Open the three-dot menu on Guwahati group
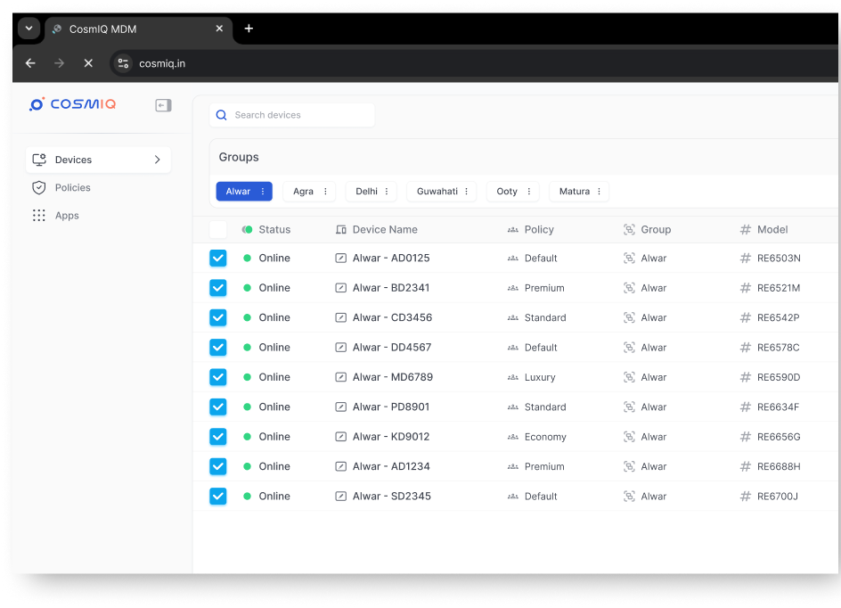841x608 pixels. [x=466, y=192]
